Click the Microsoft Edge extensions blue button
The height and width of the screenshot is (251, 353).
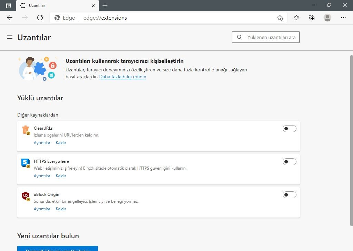pyautogui.click(x=58, y=249)
